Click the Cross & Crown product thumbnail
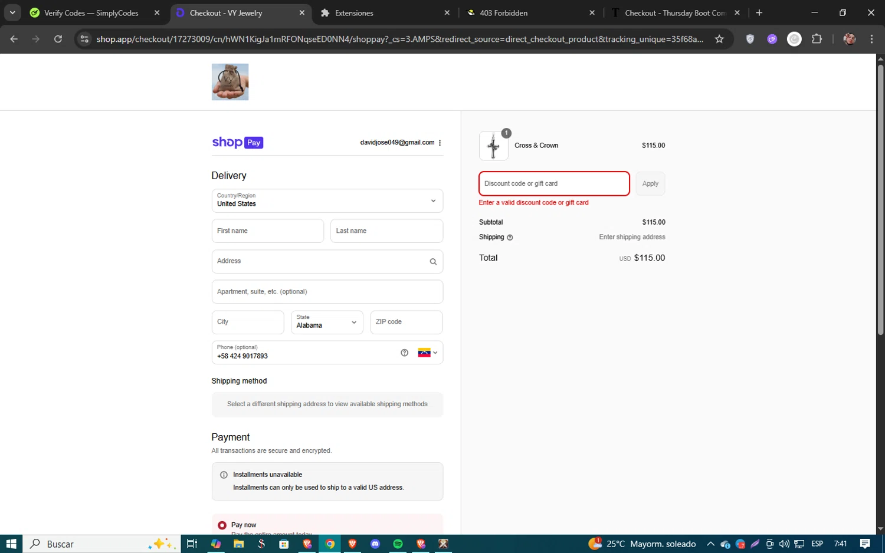 click(493, 146)
